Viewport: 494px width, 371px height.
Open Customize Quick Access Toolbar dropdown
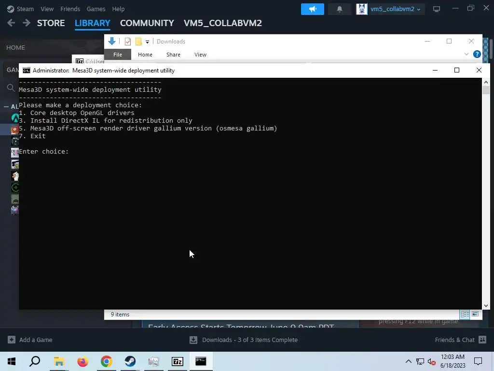point(147,42)
